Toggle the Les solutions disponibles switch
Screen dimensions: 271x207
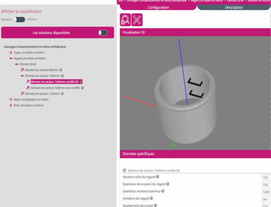point(103,33)
